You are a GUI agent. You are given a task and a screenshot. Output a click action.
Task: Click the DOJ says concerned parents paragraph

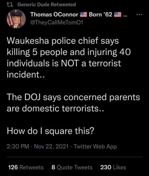point(73,103)
